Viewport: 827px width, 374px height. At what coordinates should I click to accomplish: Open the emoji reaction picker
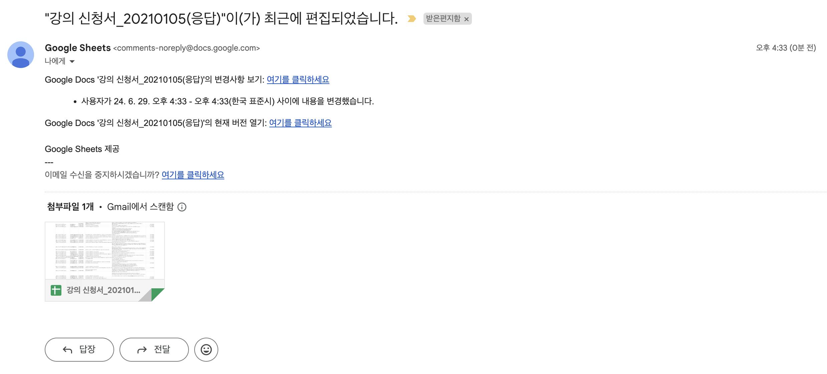click(x=206, y=350)
